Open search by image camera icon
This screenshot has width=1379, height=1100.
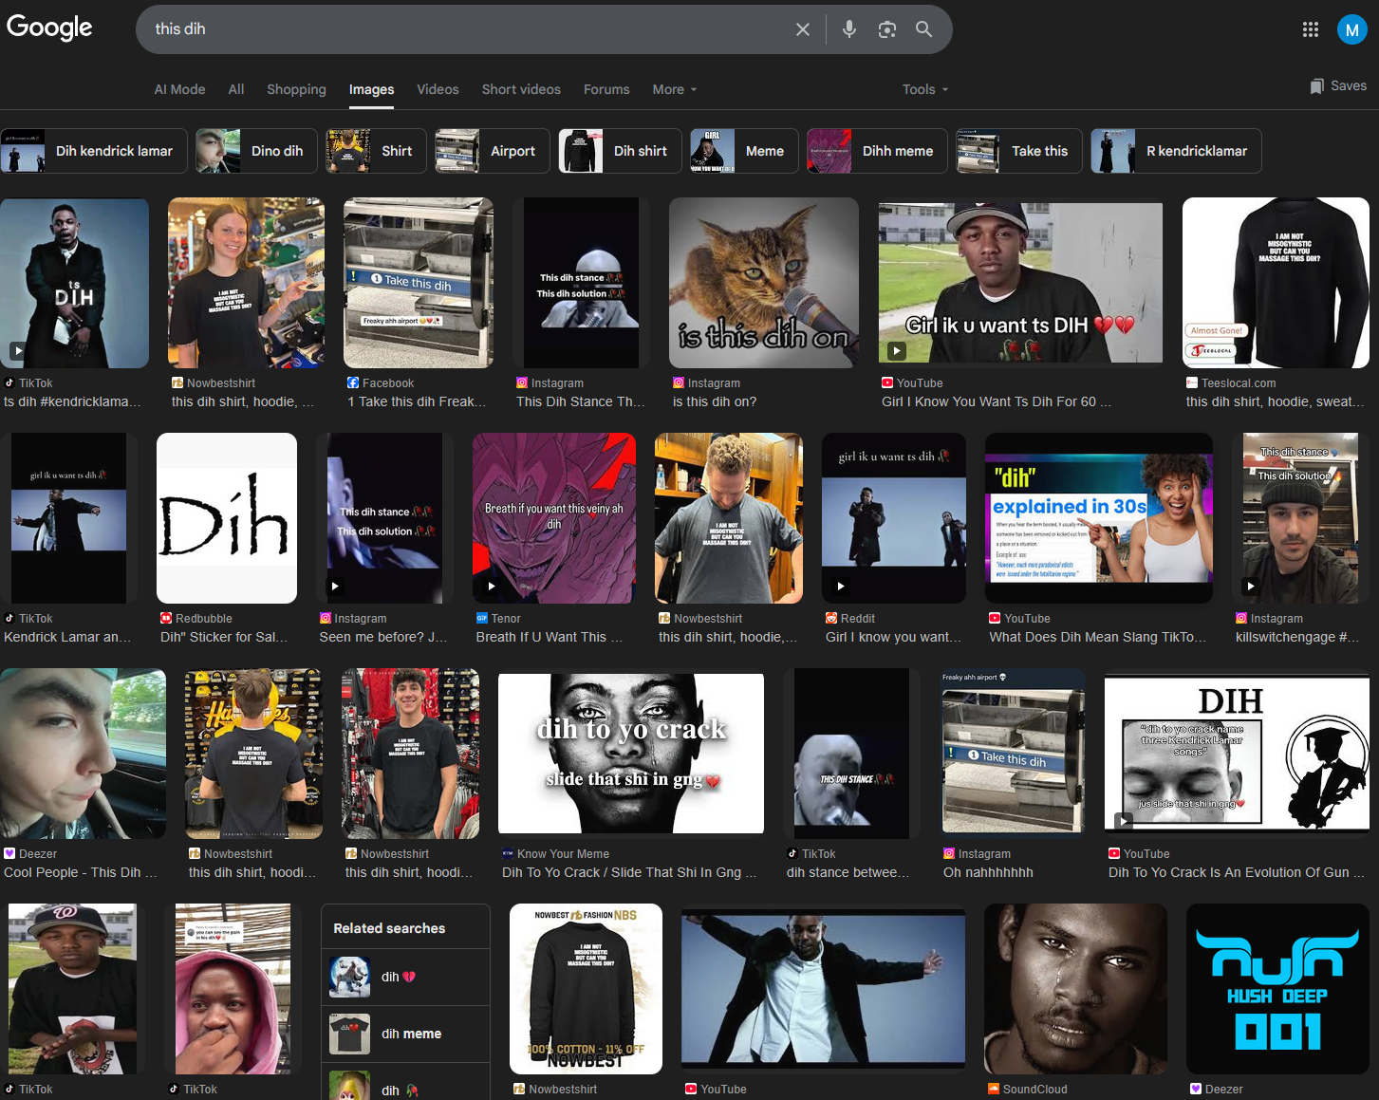click(887, 29)
